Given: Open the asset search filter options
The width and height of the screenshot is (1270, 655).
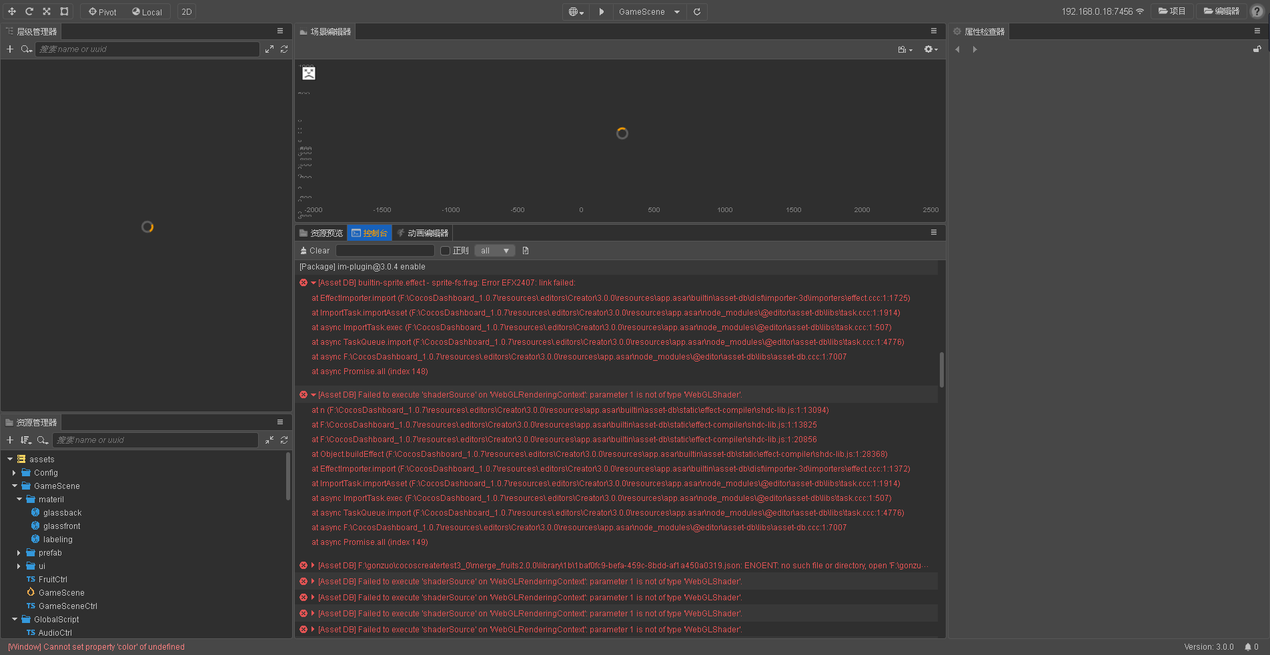Looking at the screenshot, I should pos(43,440).
